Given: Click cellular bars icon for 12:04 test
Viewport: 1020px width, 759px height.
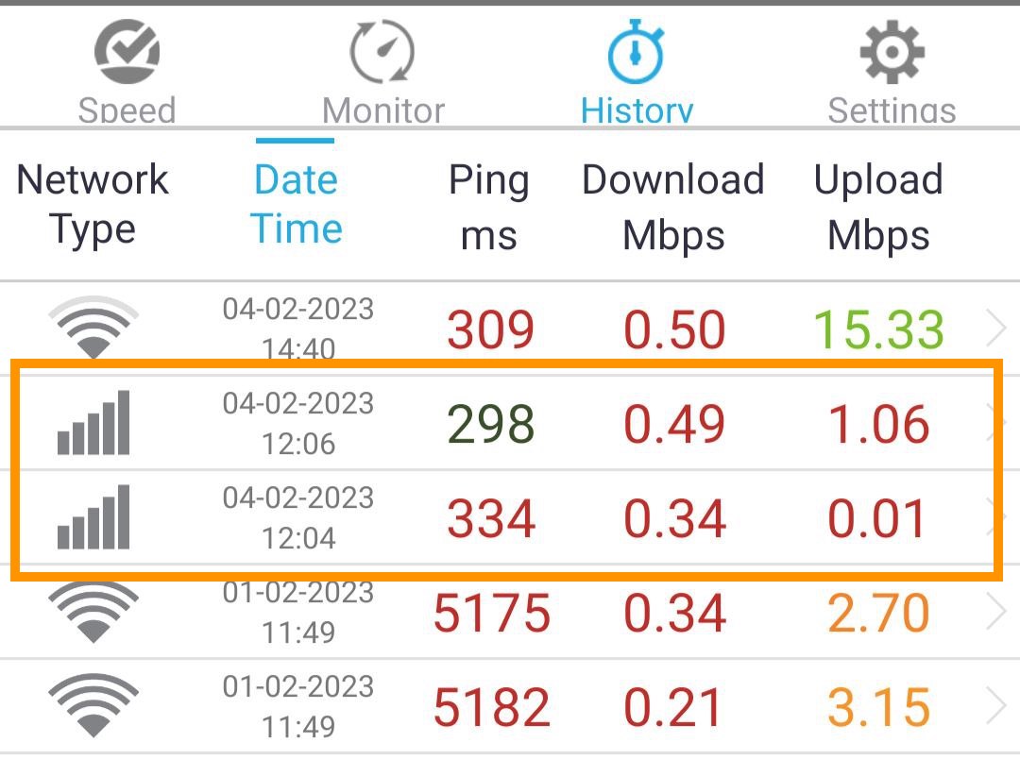Looking at the screenshot, I should (x=93, y=517).
